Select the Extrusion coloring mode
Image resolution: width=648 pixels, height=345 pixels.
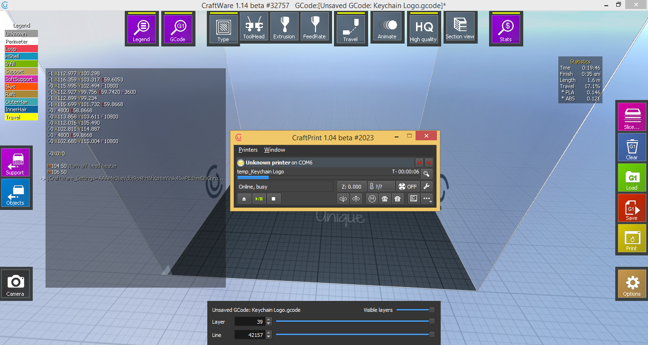[x=284, y=27]
